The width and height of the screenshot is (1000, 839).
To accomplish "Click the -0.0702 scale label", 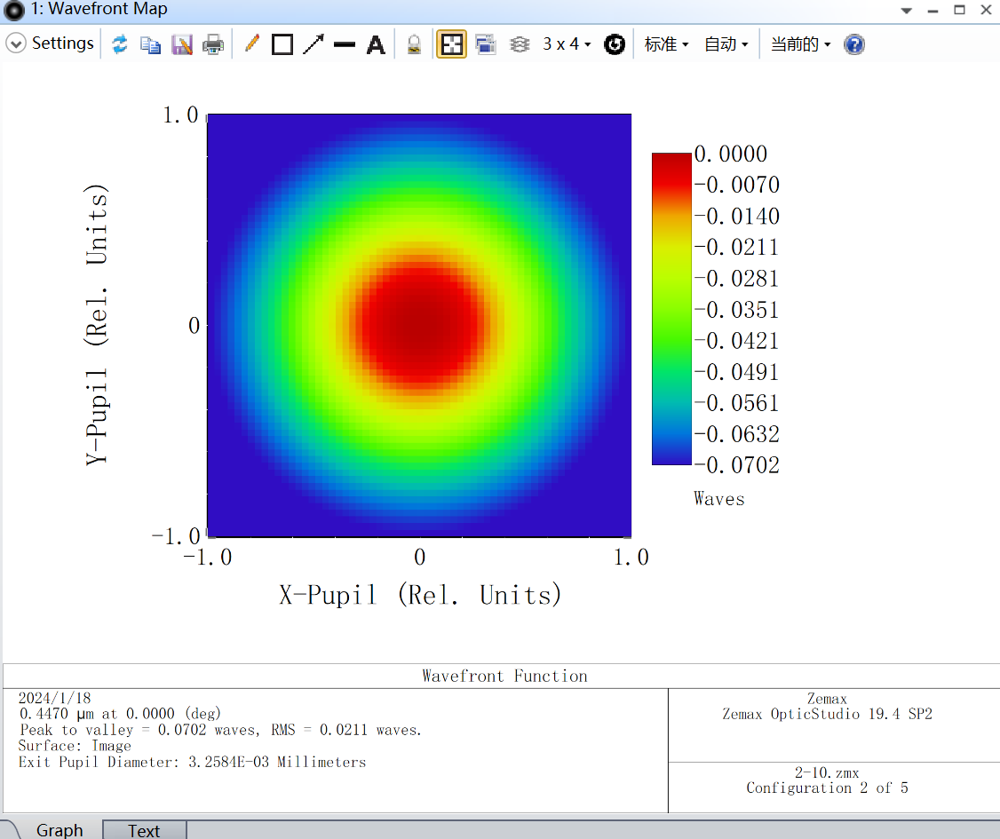I will pyautogui.click(x=736, y=464).
